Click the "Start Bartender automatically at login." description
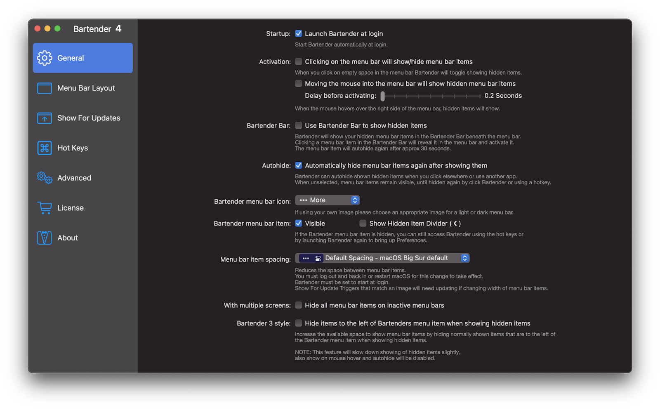 click(x=341, y=45)
